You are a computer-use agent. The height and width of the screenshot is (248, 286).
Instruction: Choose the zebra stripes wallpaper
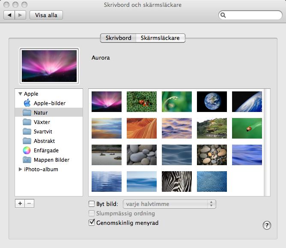(x=177, y=181)
